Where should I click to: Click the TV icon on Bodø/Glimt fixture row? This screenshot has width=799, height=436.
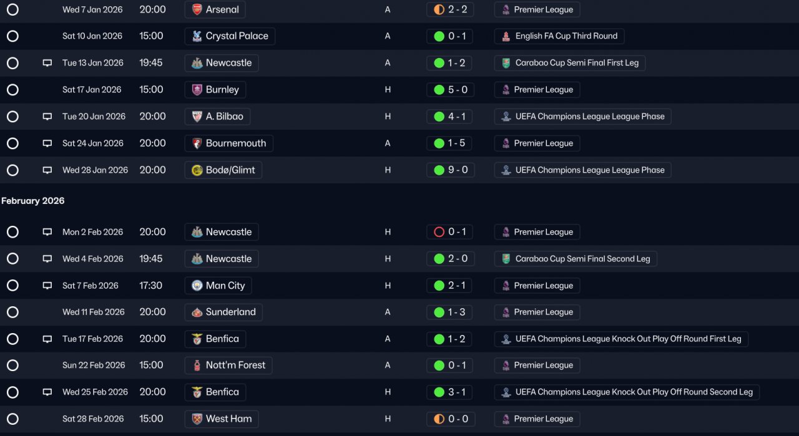(x=47, y=170)
